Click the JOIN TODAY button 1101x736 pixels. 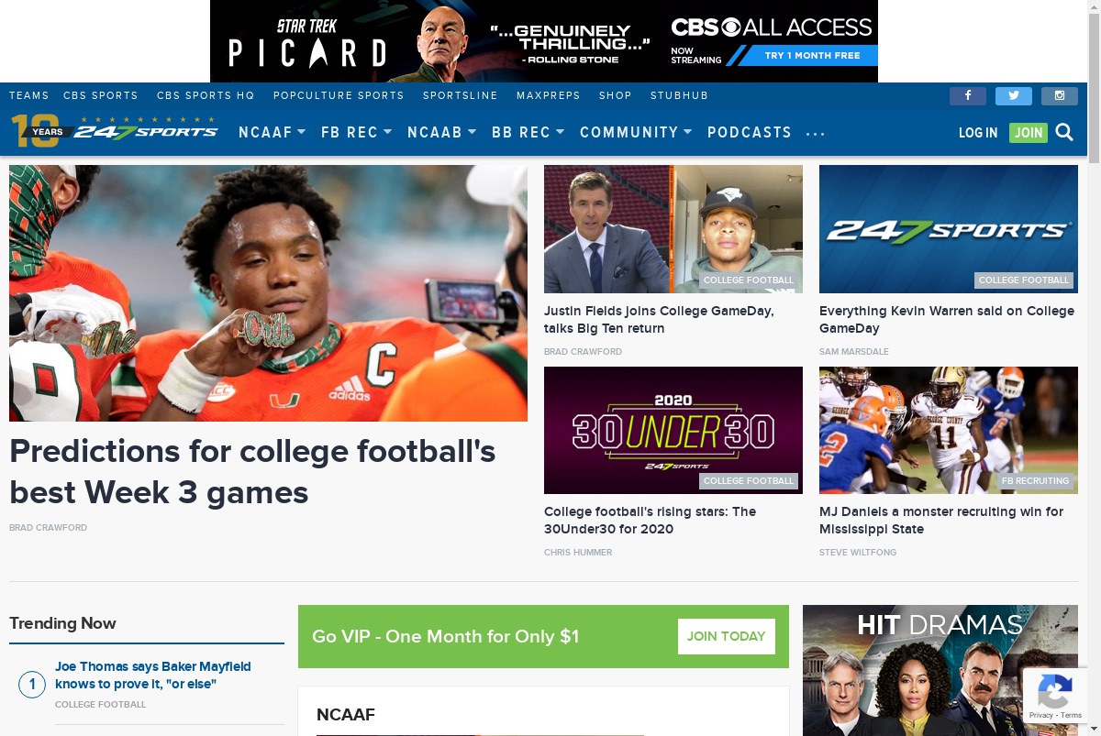(x=727, y=636)
